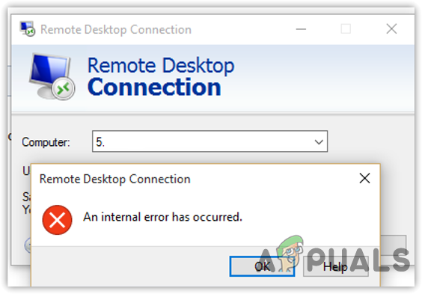422x294 pixels.
Task: Dismiss the error dialog with its X button
Action: coord(364,178)
